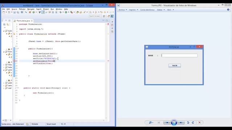Toggle Link with Editor in the Package Explorer
232x130 pixels.
pyautogui.click(x=8, y=25)
